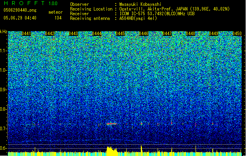Click the 0.7 frequency axis label
246x156 pixels.
[x=3, y=129]
